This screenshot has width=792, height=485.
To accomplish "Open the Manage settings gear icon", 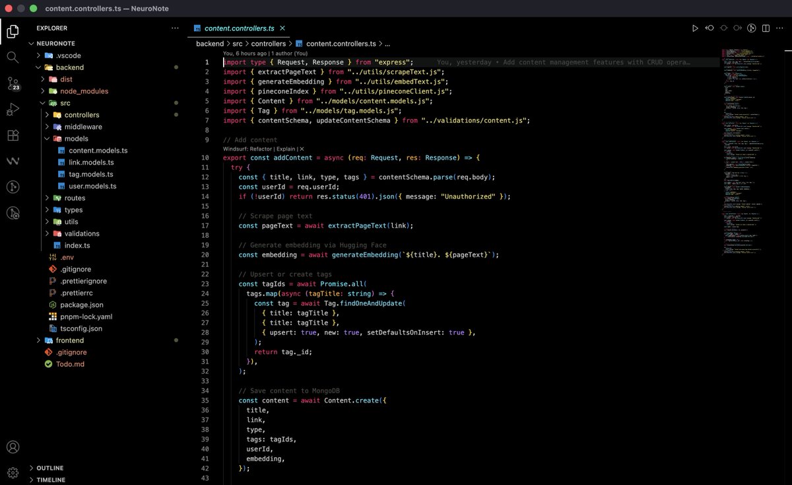I will click(x=12, y=471).
